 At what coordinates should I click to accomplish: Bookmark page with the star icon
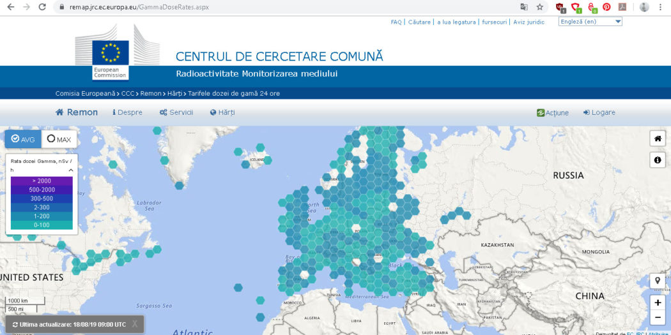coord(540,7)
